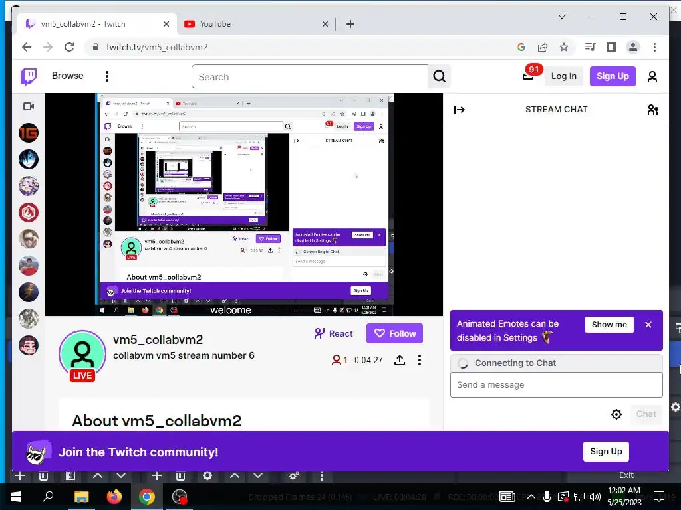Click the Google icon in address bar

521,47
